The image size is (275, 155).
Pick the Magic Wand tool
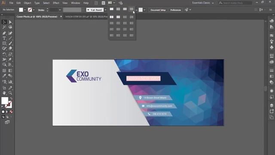4,27
